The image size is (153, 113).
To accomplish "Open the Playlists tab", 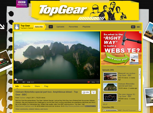I will [86, 27].
